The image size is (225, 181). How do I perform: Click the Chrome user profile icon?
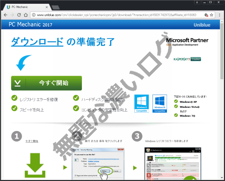point(197,2)
